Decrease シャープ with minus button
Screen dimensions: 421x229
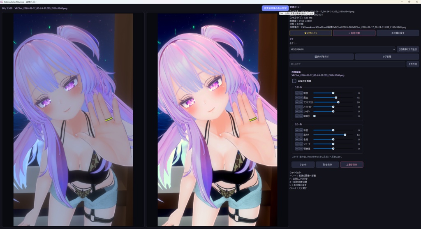click(x=297, y=144)
